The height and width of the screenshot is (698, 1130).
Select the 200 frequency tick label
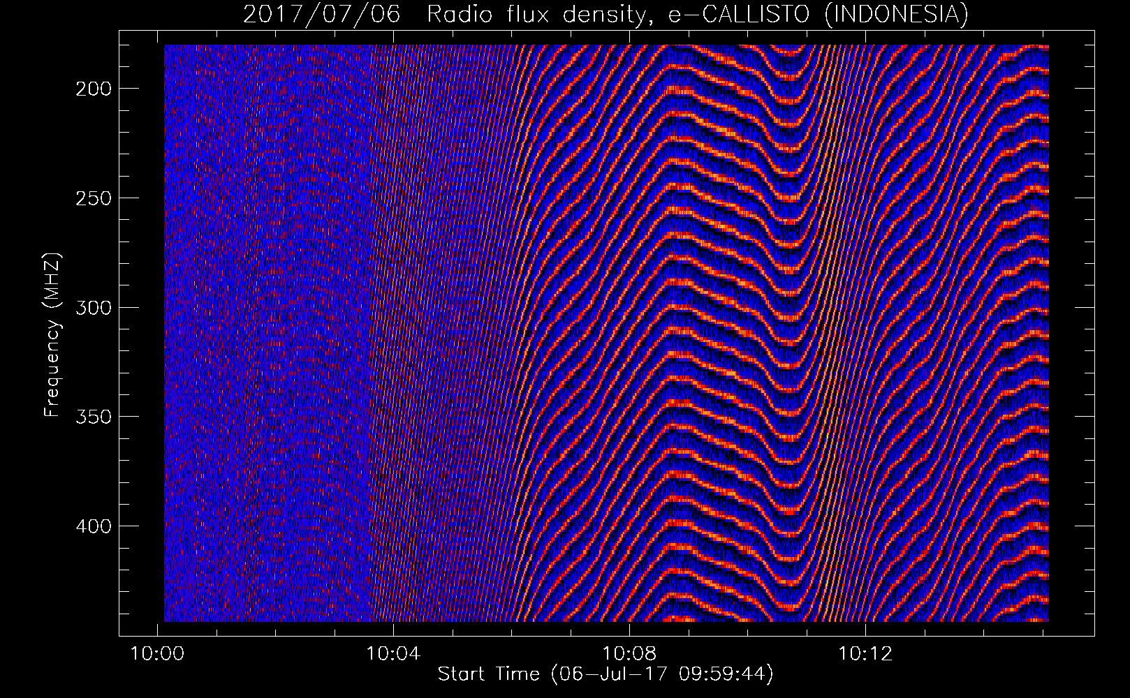pos(93,89)
